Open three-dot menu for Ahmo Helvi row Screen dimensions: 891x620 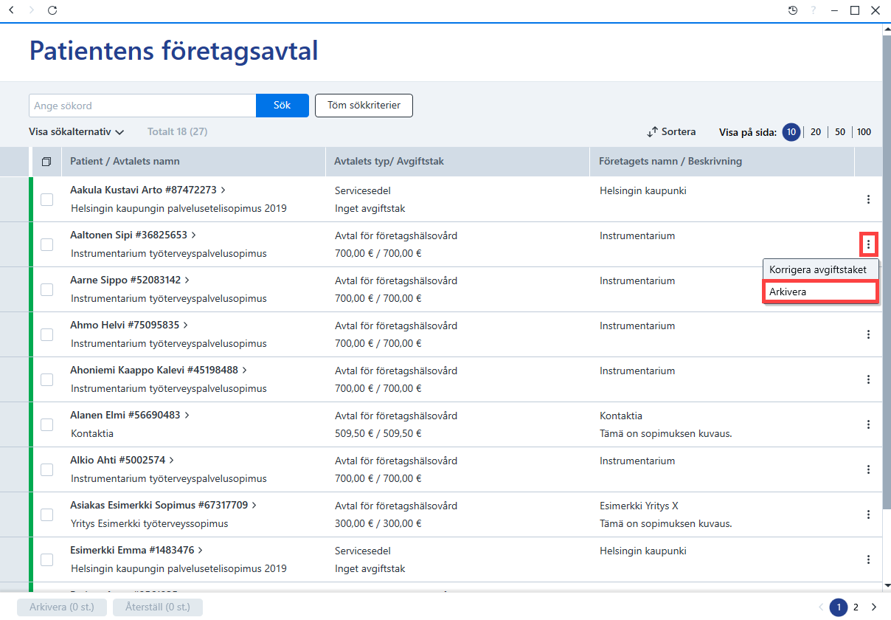pyautogui.click(x=868, y=334)
